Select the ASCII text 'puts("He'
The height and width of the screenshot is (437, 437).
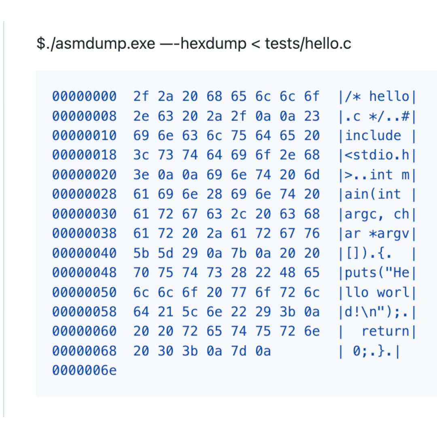(377, 273)
